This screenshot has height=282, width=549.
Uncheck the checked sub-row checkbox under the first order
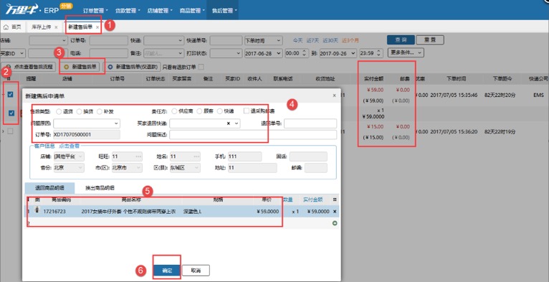coord(11,113)
